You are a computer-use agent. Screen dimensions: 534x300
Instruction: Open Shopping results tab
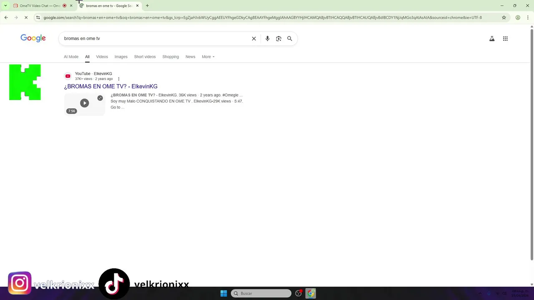click(171, 57)
